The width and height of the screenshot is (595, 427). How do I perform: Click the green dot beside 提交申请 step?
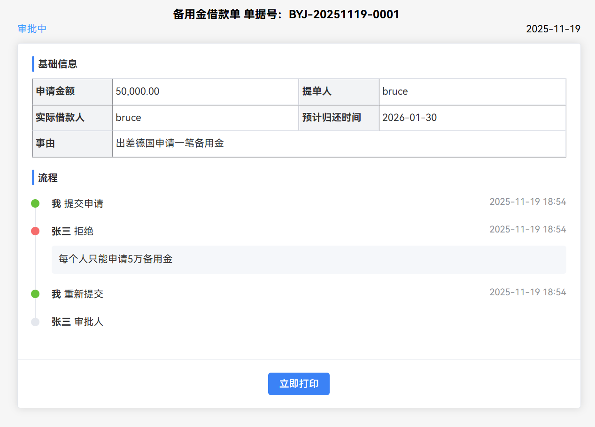[35, 203]
